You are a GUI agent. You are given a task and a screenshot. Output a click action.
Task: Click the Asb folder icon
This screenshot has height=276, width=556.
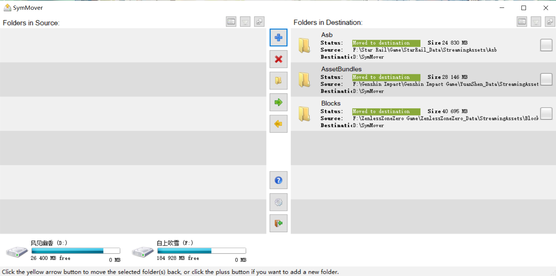pos(304,45)
